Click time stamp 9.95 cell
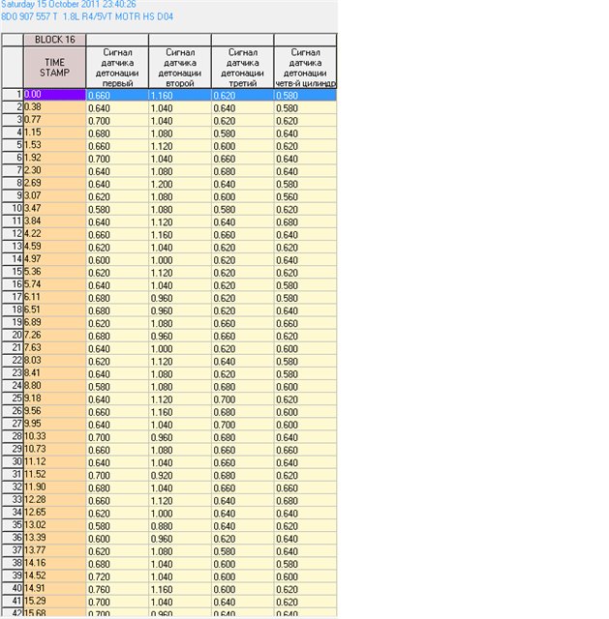 (54, 424)
